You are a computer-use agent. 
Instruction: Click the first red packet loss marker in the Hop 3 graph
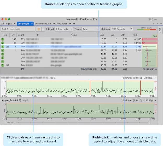point(90,88)
